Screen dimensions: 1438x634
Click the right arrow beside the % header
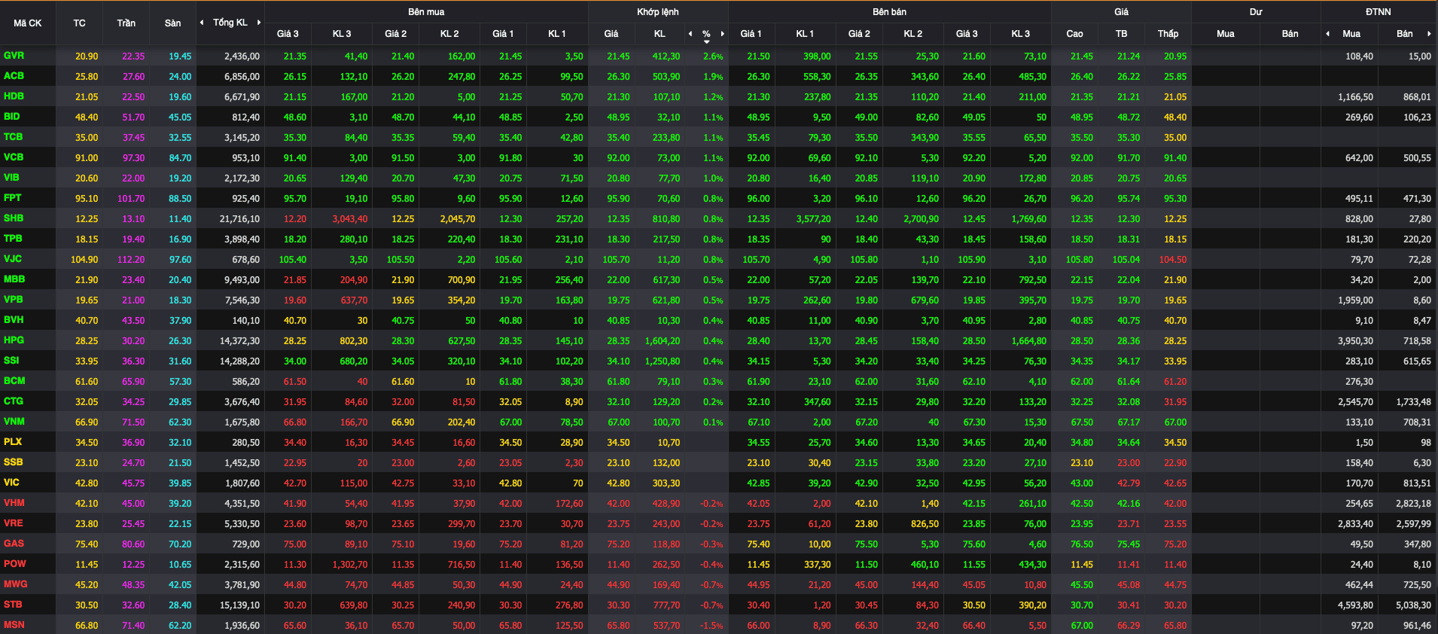[723, 34]
